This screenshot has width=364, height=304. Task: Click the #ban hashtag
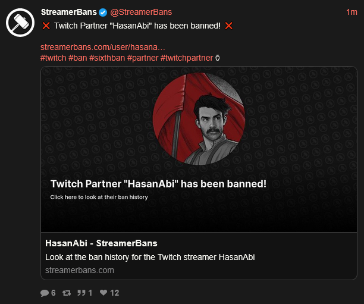tap(77, 58)
